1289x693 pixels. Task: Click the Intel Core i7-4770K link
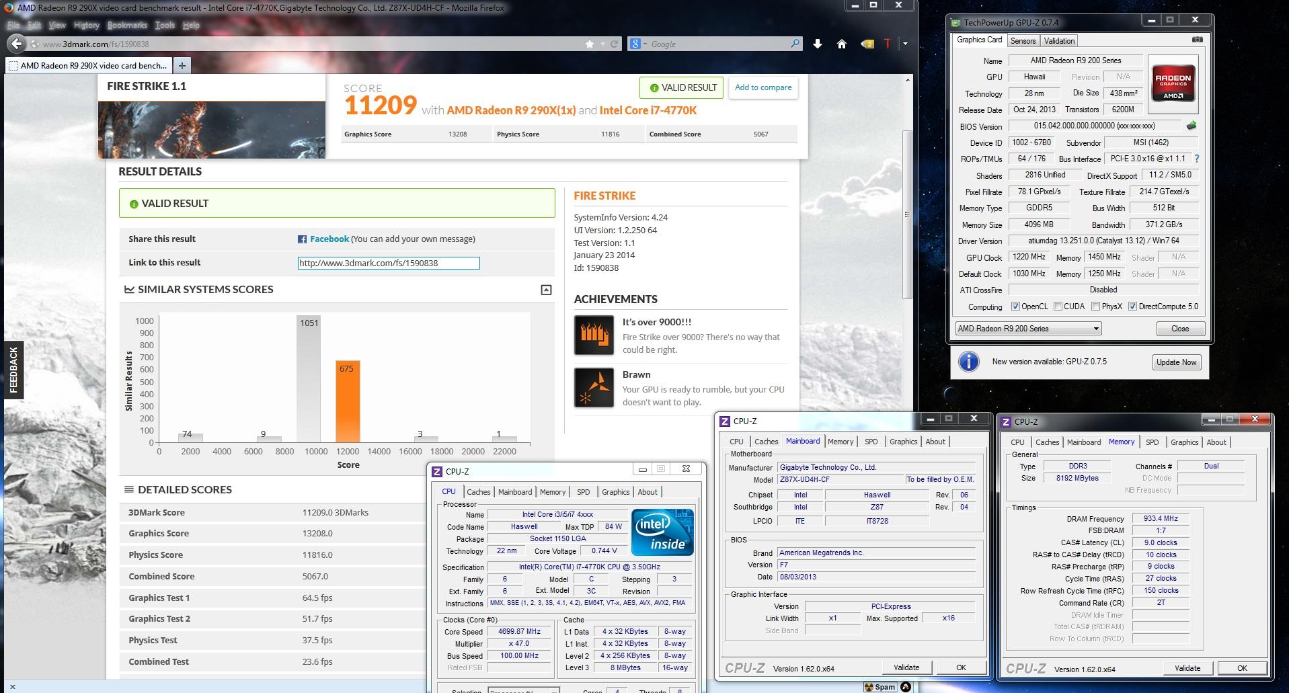tap(648, 110)
